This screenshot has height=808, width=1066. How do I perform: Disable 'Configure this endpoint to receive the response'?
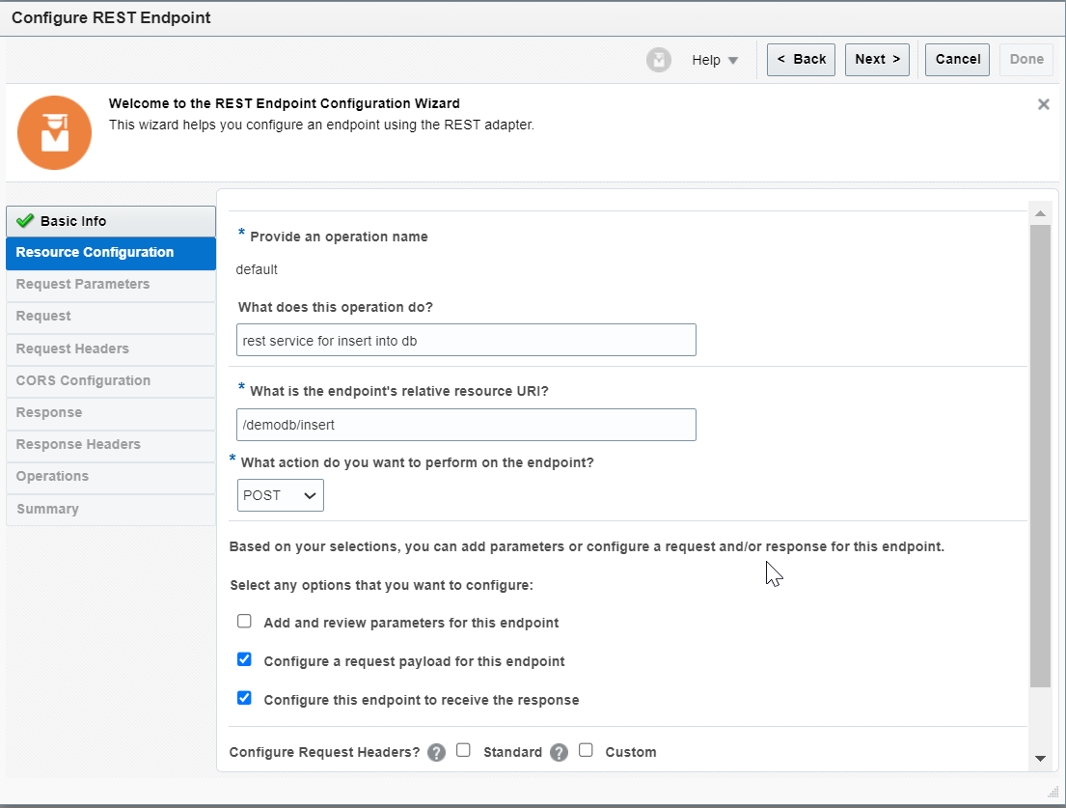[244, 698]
